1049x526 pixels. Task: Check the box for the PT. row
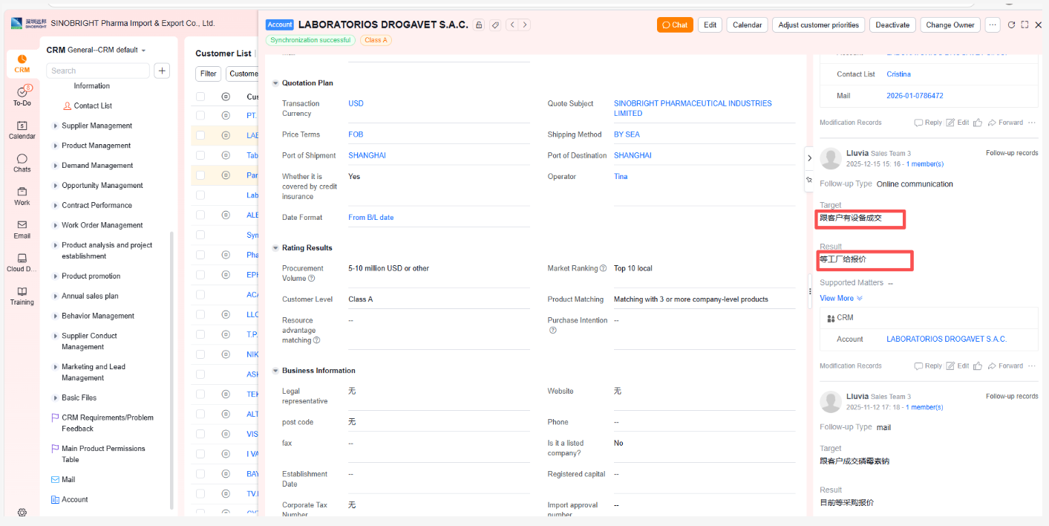[x=200, y=115]
